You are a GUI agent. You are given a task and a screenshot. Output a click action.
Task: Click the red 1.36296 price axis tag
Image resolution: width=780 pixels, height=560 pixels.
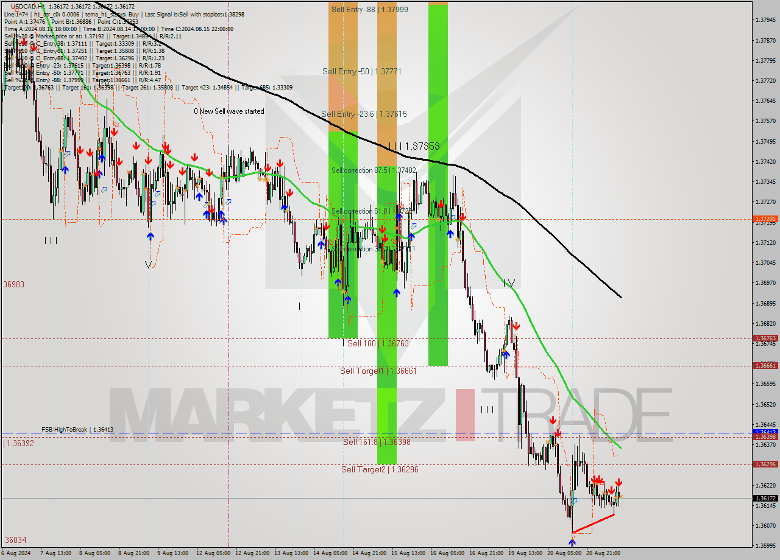[x=765, y=464]
